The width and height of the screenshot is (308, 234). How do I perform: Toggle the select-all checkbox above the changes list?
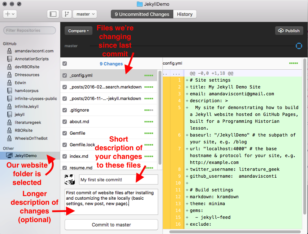(x=64, y=63)
